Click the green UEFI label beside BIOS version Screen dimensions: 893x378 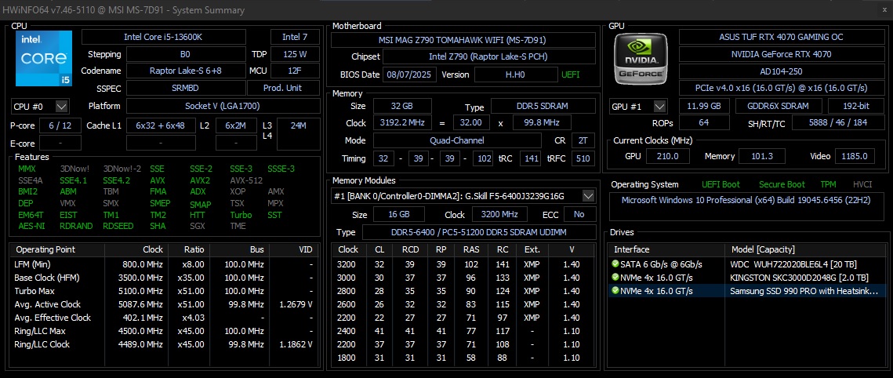[x=571, y=75]
